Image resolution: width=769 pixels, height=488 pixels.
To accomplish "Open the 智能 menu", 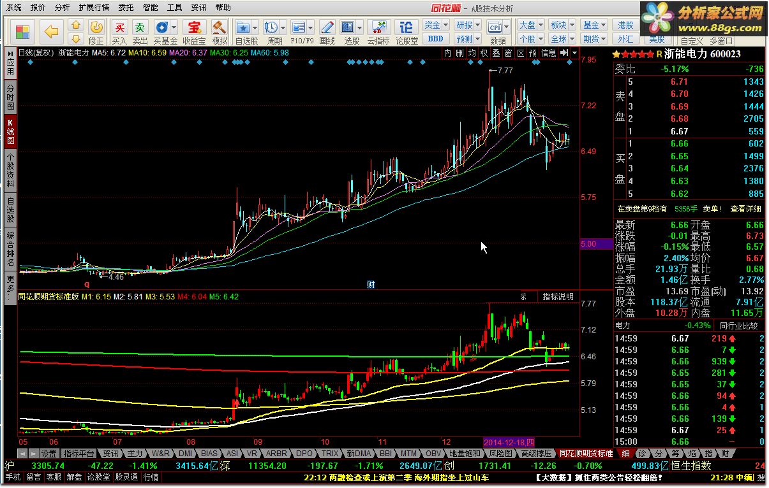I will click(150, 8).
